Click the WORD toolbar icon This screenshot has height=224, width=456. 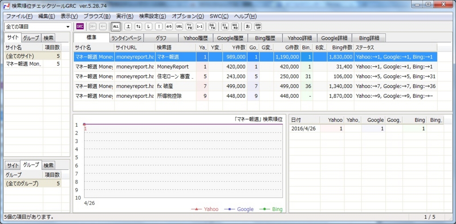(235, 27)
